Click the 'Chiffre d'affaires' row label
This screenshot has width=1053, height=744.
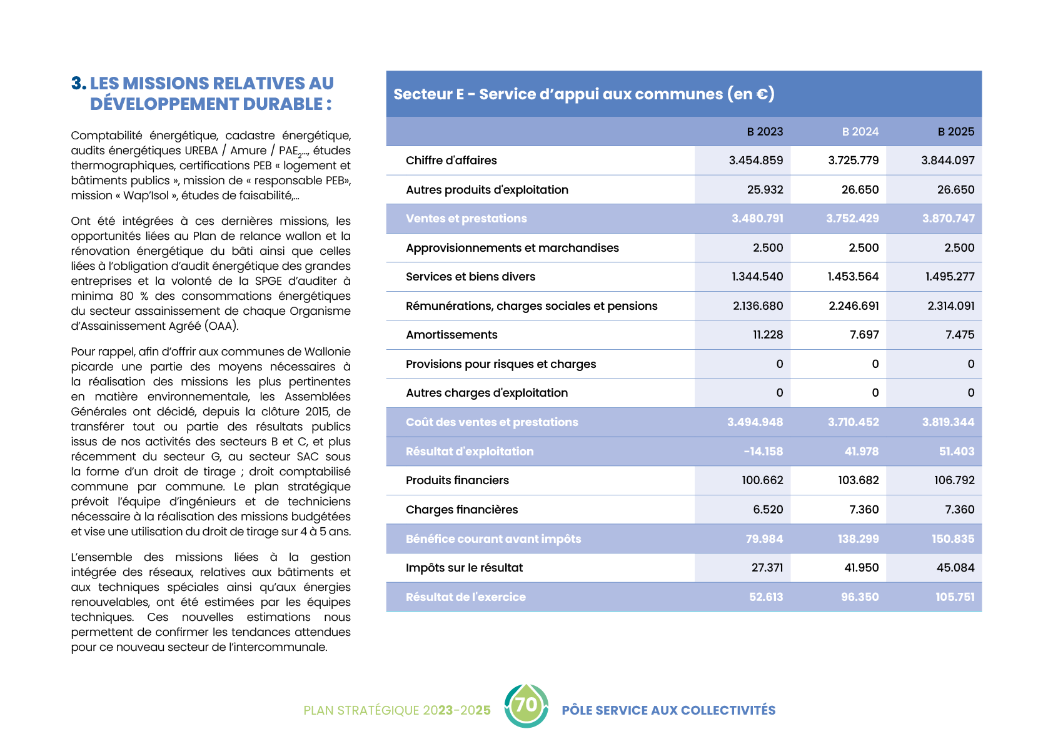[x=451, y=161]
